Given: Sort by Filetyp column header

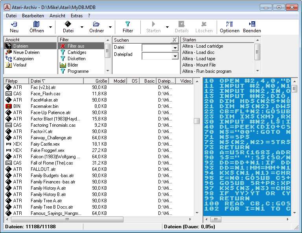Looking at the screenshot, I should click(16, 81).
